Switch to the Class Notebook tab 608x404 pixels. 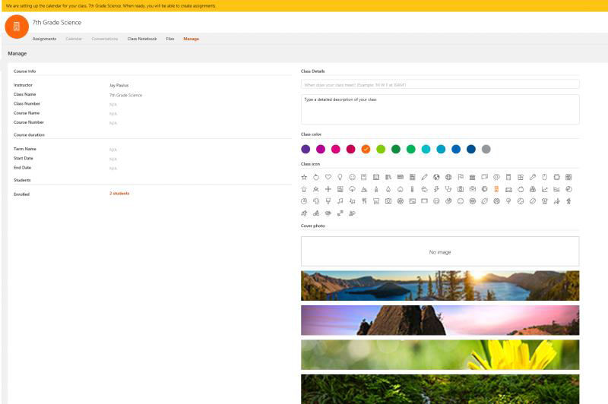[142, 39]
